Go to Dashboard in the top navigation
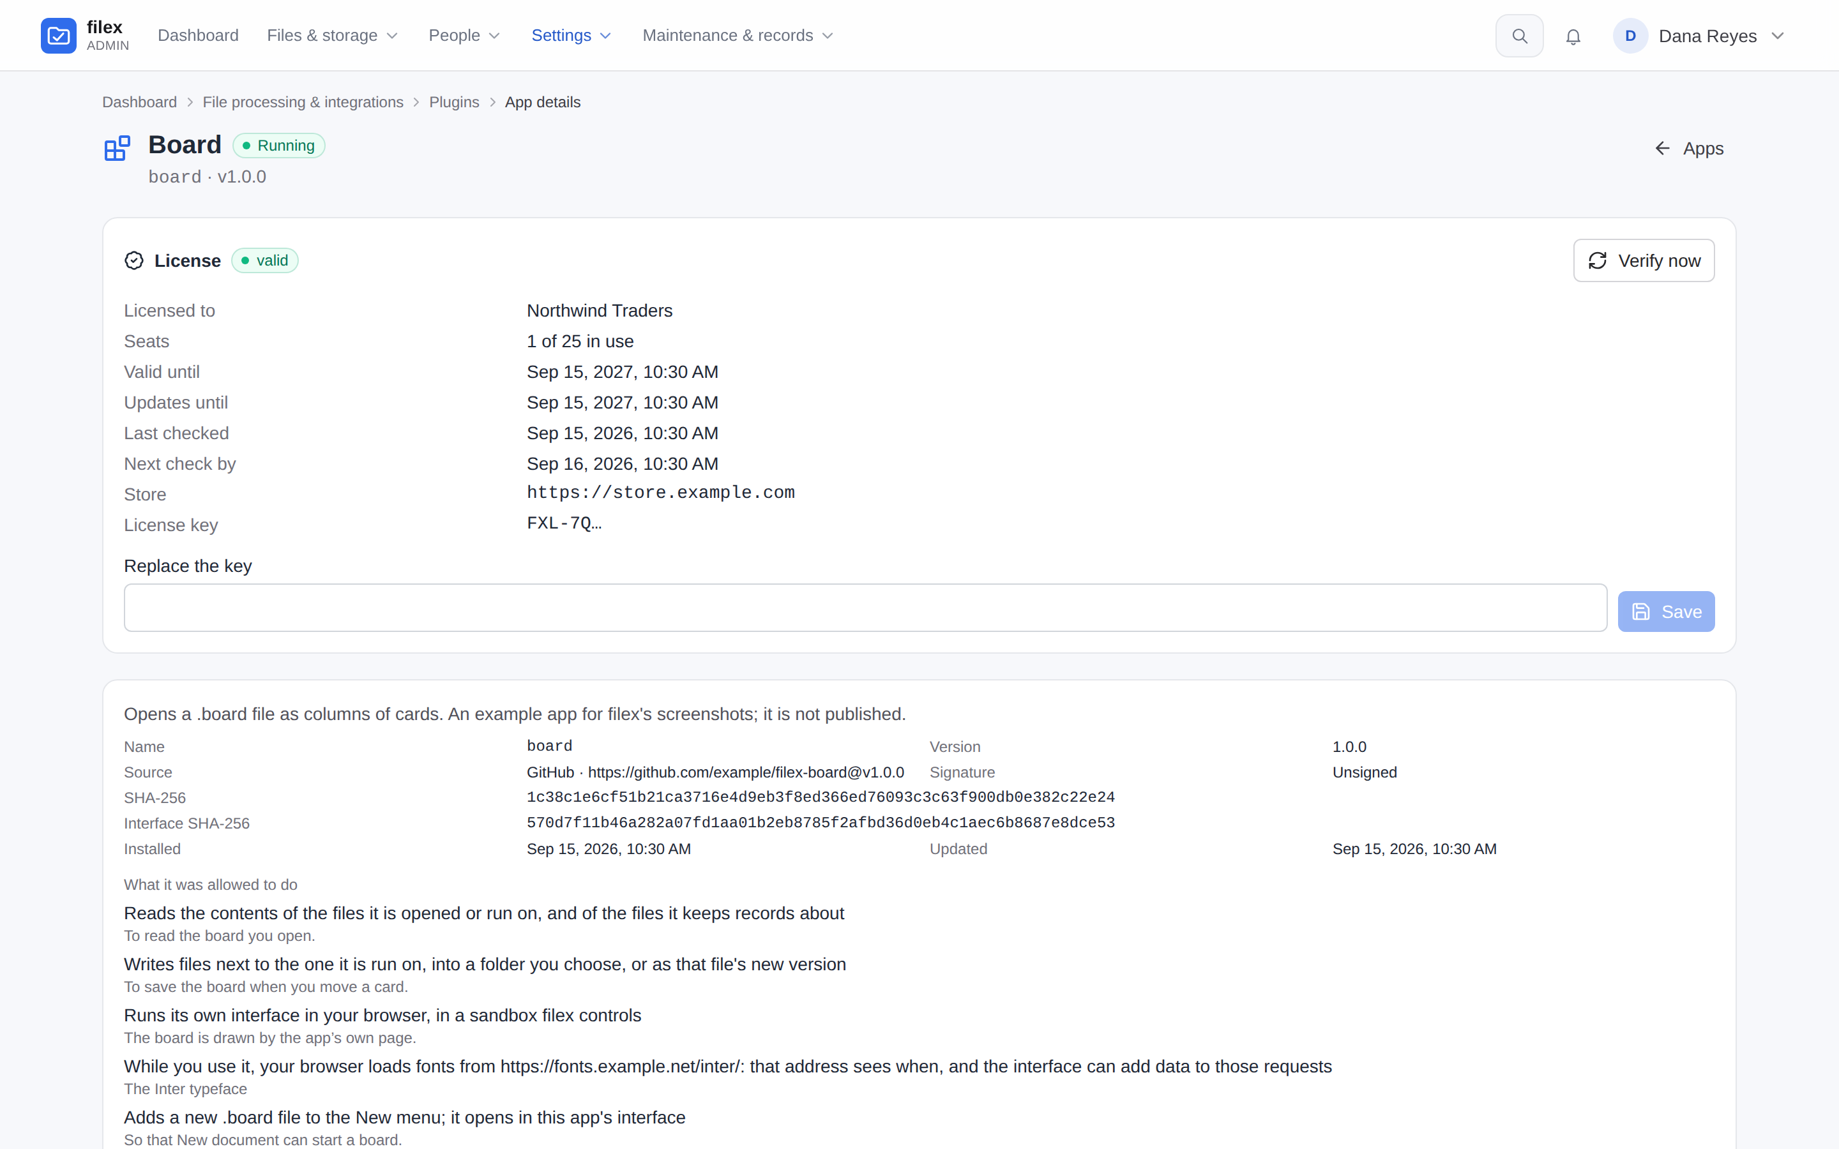This screenshot has width=1839, height=1149. tap(199, 36)
